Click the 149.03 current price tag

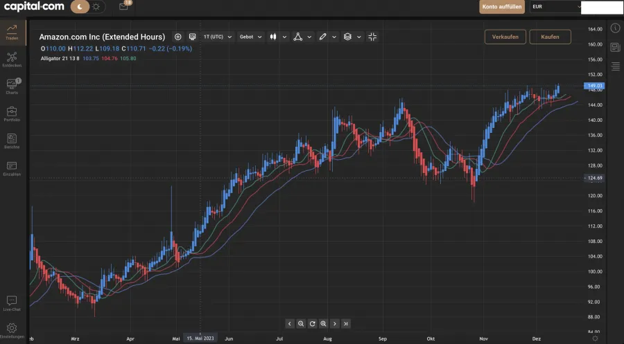click(x=594, y=86)
